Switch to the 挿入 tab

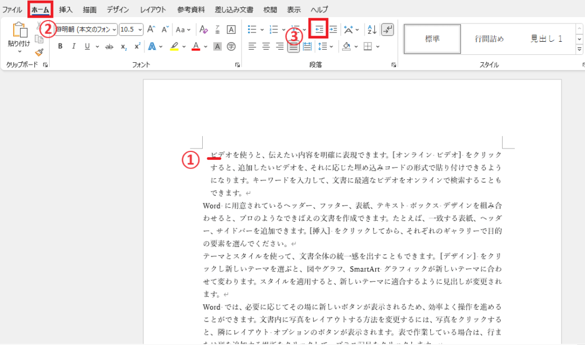[x=66, y=9]
